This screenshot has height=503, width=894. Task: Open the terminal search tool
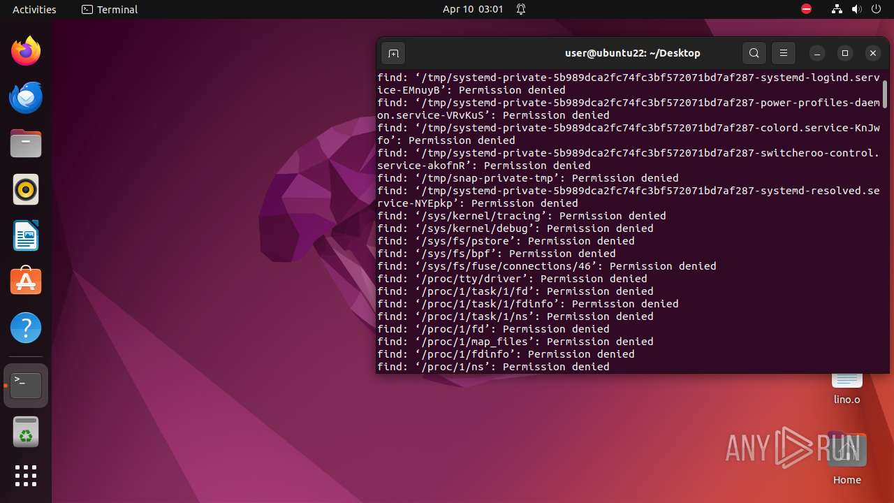pyautogui.click(x=754, y=53)
